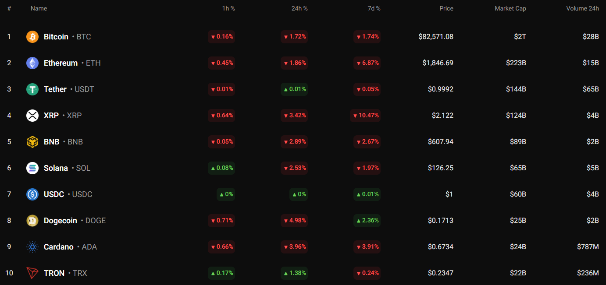The image size is (606, 285).
Task: Open the Bitcoin name link
Action: coord(56,37)
